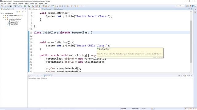Collapse the method fold marker on line 5
The width and height of the screenshot is (197, 110).
tap(33, 13)
